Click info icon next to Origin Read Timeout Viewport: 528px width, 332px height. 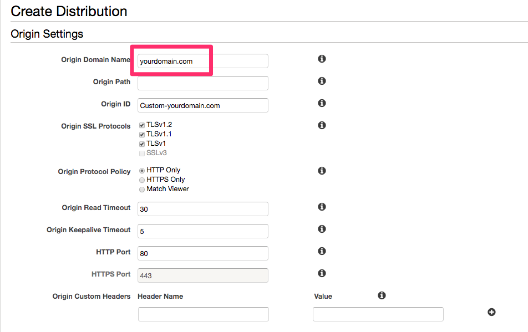tap(322, 207)
